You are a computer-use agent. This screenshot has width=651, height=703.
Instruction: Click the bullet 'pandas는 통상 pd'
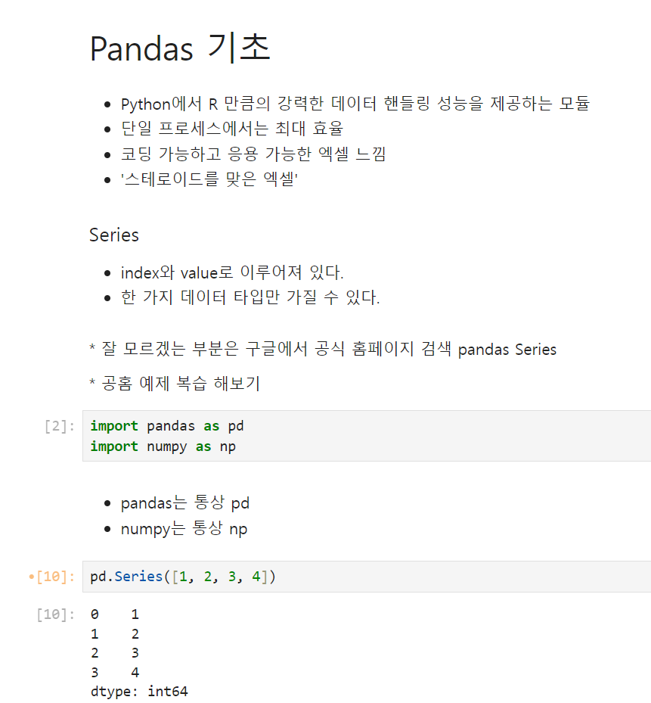[184, 503]
